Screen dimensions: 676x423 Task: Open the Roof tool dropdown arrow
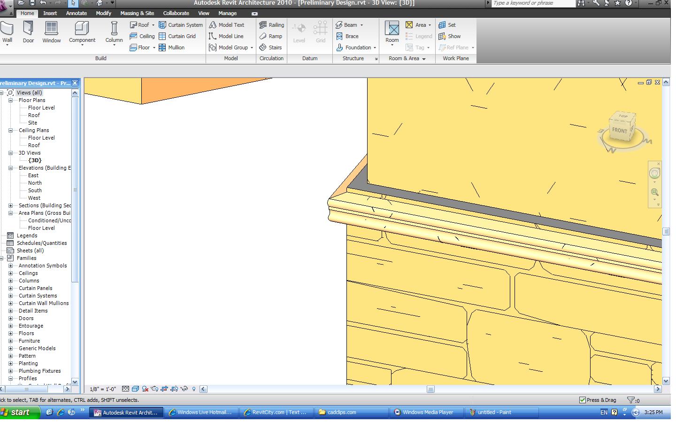click(153, 25)
